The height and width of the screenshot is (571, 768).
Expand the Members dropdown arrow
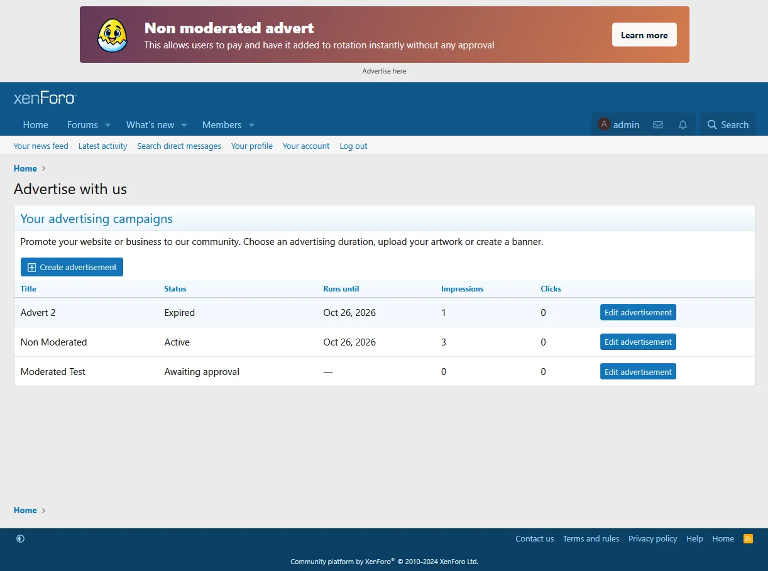click(x=251, y=125)
